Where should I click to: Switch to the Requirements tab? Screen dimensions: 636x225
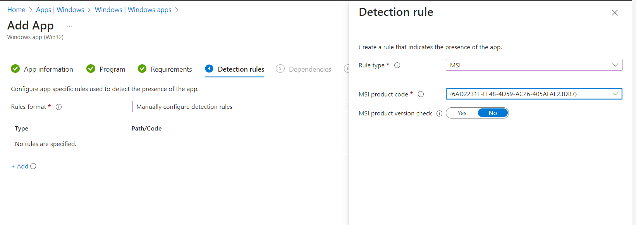point(171,69)
